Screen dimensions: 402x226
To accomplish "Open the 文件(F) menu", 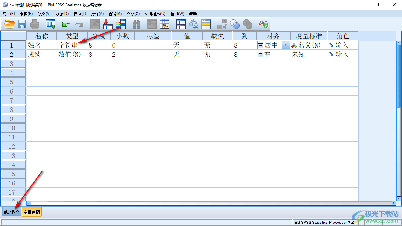I will 9,14.
